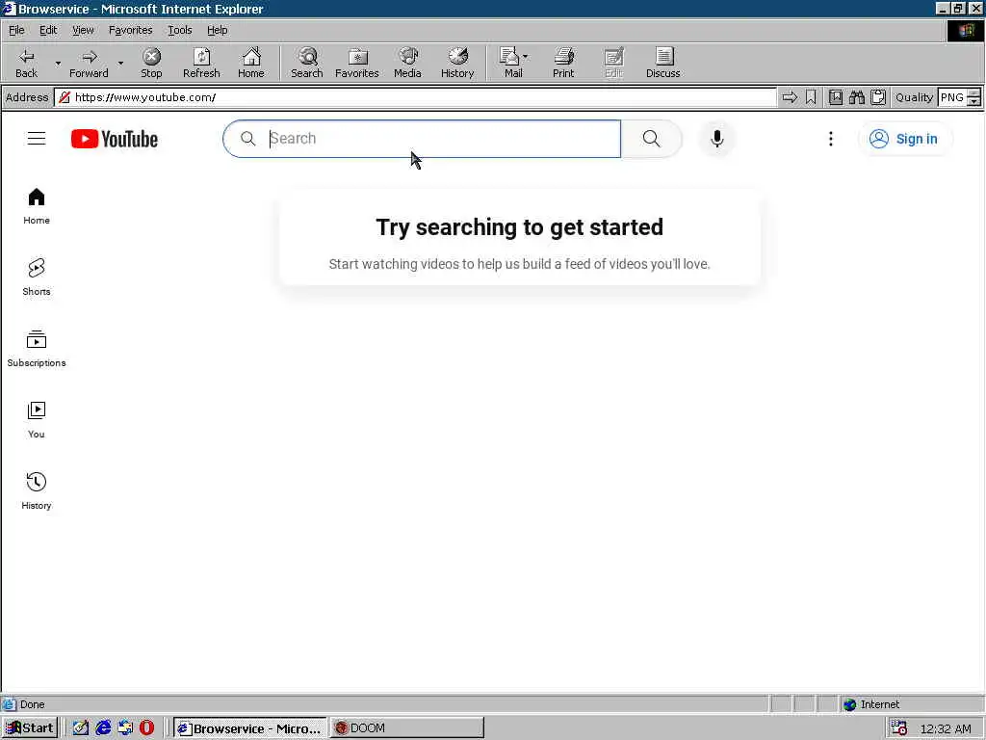
Task: Stop loading the page
Action: tap(151, 63)
